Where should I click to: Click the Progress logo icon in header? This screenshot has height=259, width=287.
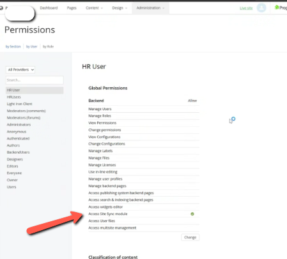[277, 8]
